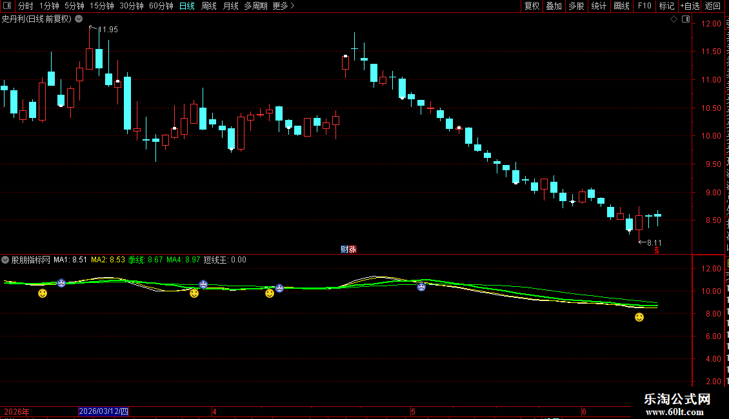This screenshot has height=419, width=729.
Task: Click the month 5 marker on time axis
Action: [413, 411]
